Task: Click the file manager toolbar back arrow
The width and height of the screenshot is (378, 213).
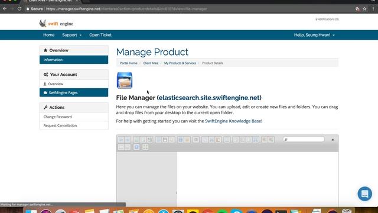Action: click(x=121, y=140)
